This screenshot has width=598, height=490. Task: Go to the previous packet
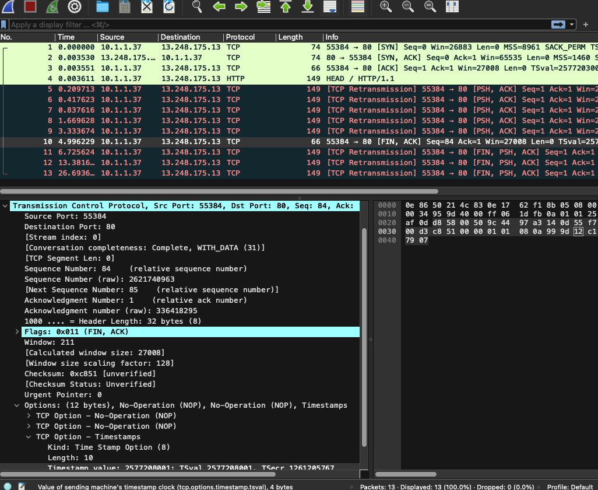click(219, 7)
